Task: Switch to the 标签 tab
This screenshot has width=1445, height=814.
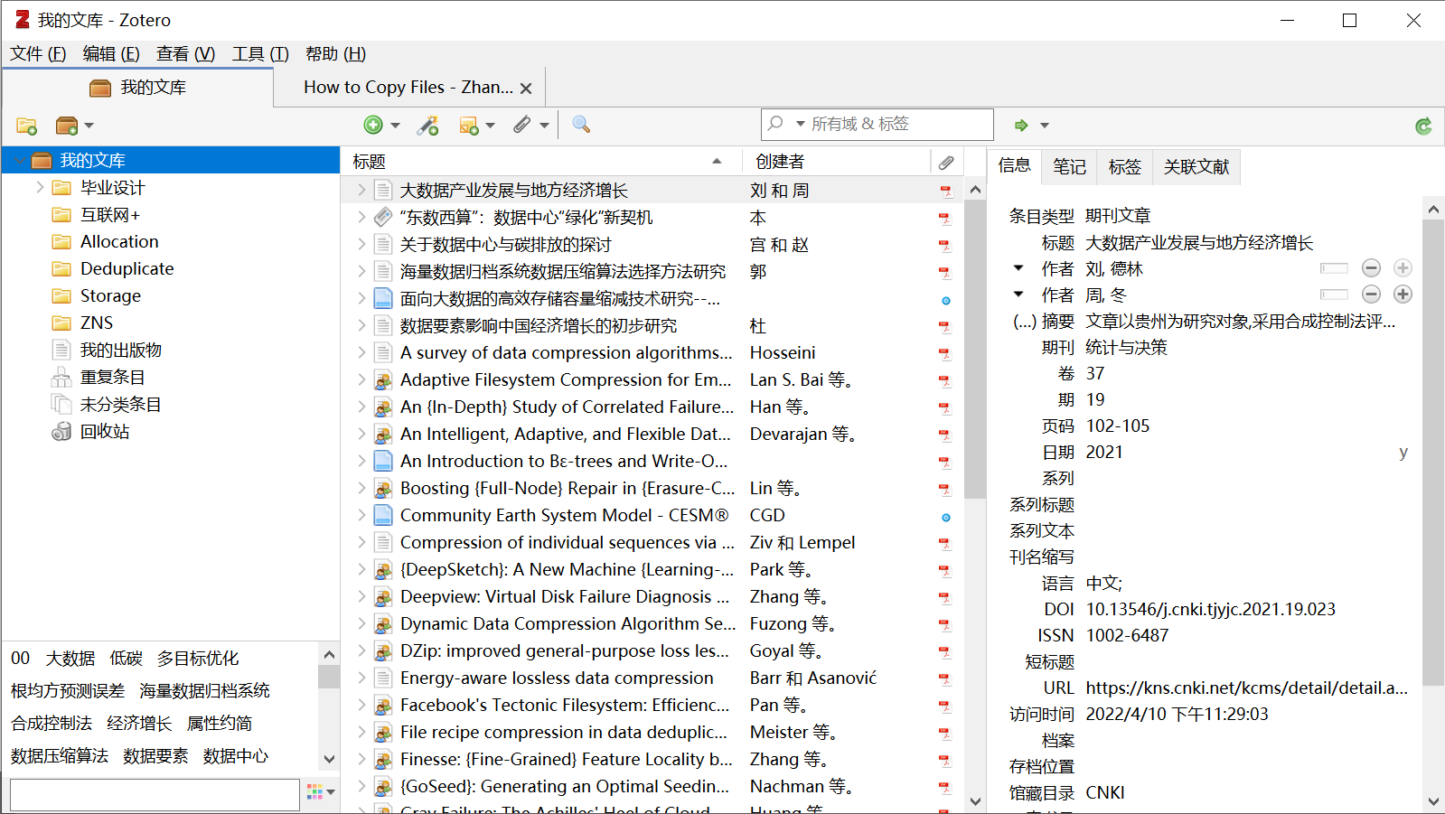Action: pyautogui.click(x=1124, y=167)
